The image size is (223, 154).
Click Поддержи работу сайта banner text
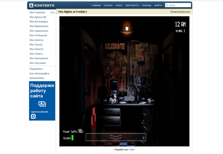(x=42, y=91)
